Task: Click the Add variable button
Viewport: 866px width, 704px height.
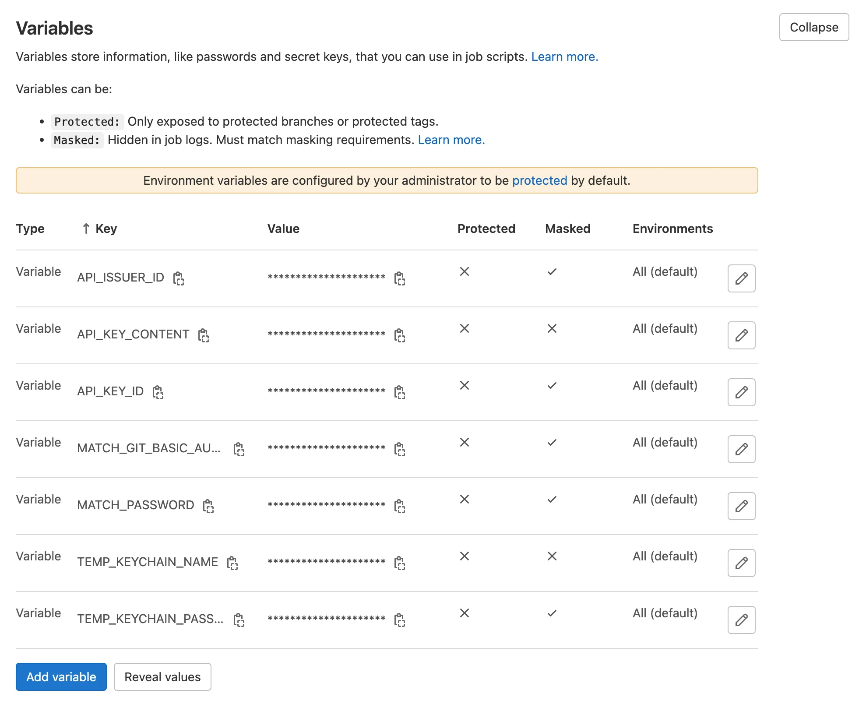Action: pos(61,677)
